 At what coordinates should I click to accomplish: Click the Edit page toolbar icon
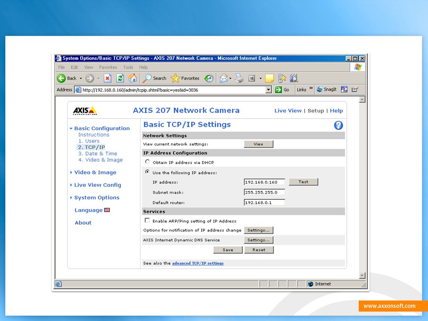click(251, 78)
